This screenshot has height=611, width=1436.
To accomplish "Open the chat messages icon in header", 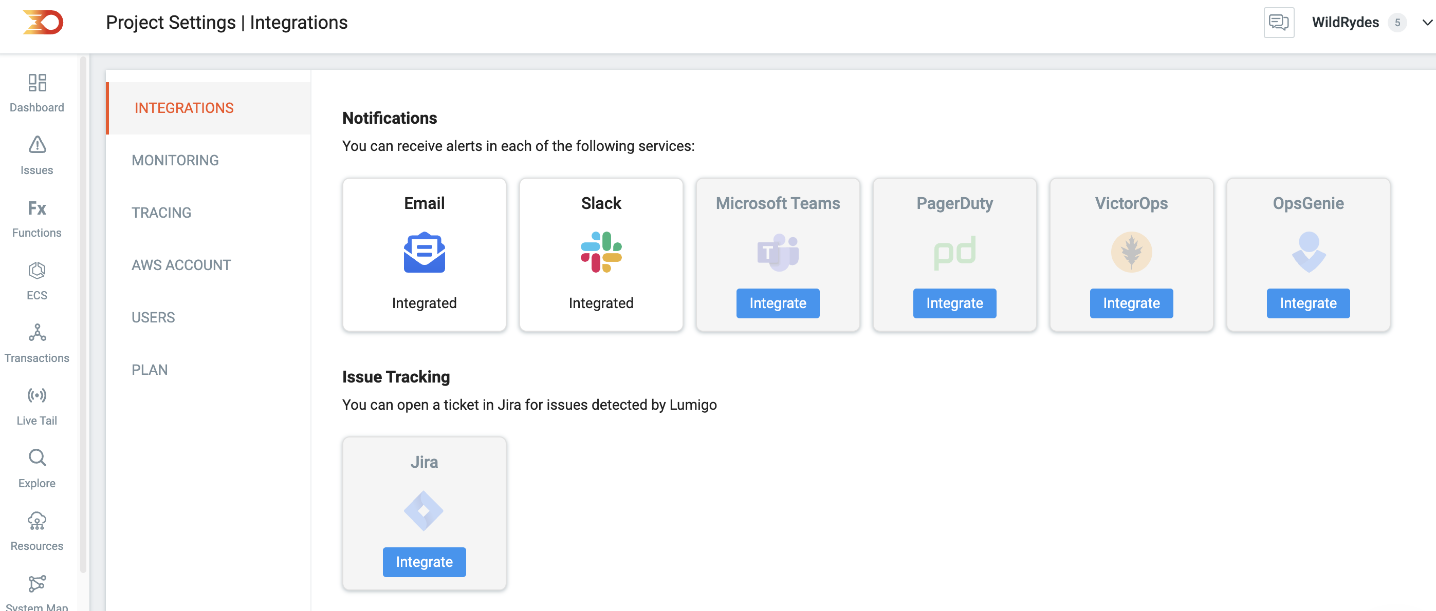I will [x=1279, y=22].
